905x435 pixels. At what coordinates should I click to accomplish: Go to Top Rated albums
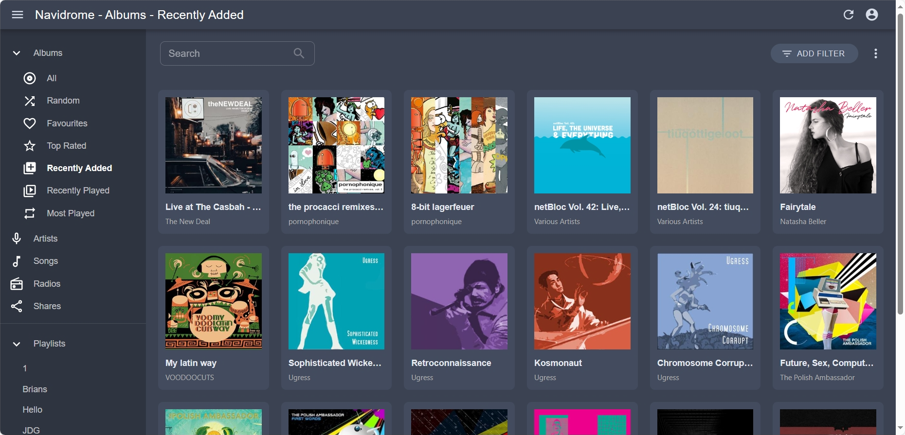[x=73, y=146]
